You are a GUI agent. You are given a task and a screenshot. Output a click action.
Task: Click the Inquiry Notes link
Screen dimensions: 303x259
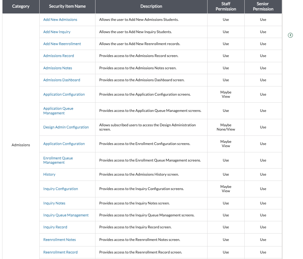[x=54, y=203]
